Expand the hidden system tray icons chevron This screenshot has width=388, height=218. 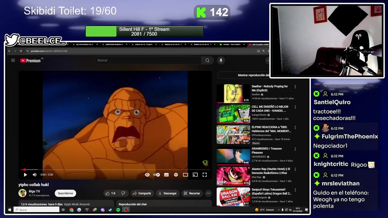(x=279, y=210)
